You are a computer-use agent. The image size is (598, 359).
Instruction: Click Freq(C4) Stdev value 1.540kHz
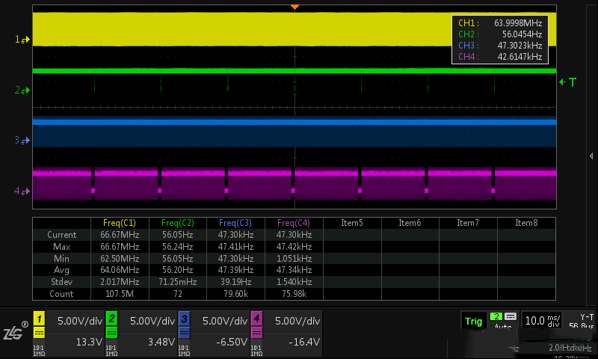(x=294, y=282)
